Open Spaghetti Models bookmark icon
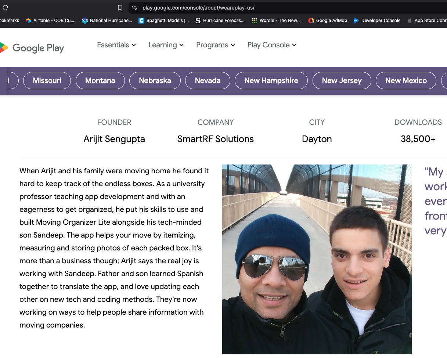This screenshot has height=358, width=447. click(x=141, y=21)
